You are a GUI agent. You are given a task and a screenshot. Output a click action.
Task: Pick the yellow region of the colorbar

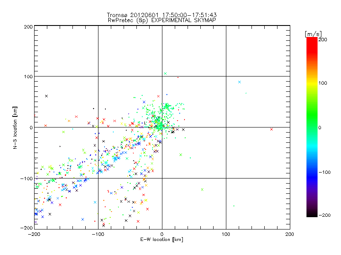(312, 83)
